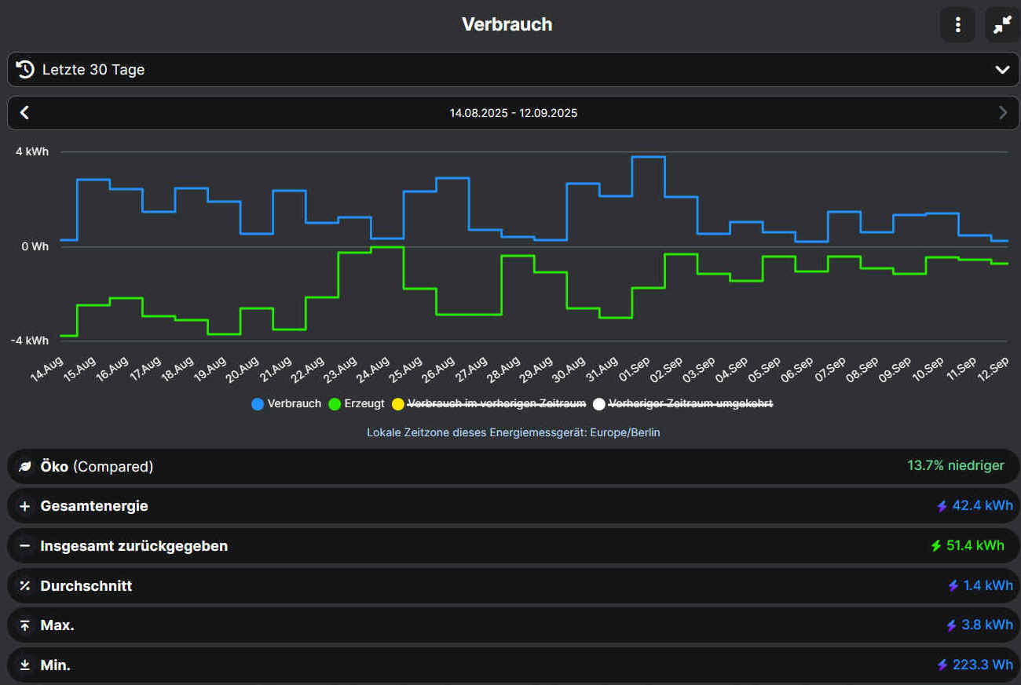Click the 01.Sep consumption peak on chart
Screen dimensions: 1021x685
[x=648, y=158]
